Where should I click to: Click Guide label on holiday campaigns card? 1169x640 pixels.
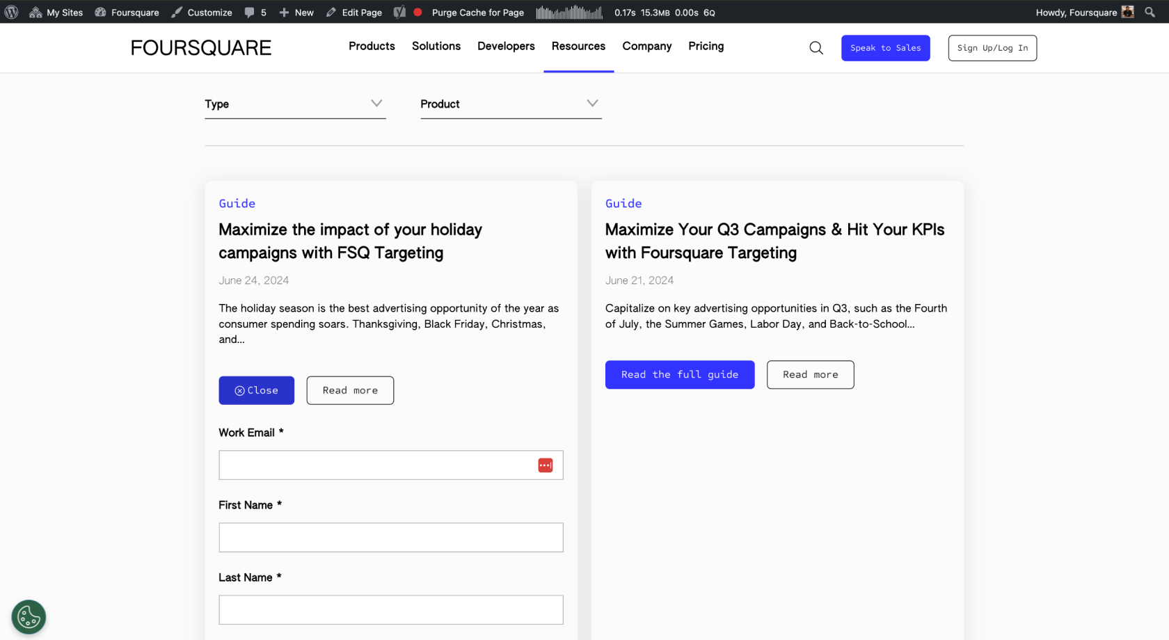tap(237, 203)
